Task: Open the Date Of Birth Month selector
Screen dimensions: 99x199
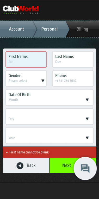Action: point(49,97)
